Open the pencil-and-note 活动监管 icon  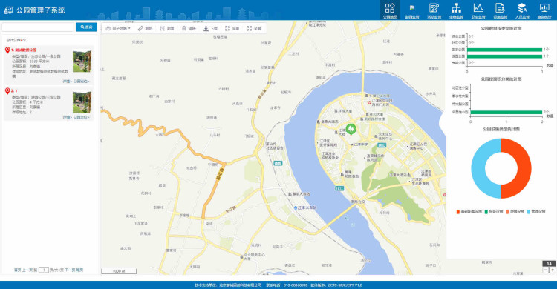[x=434, y=10]
